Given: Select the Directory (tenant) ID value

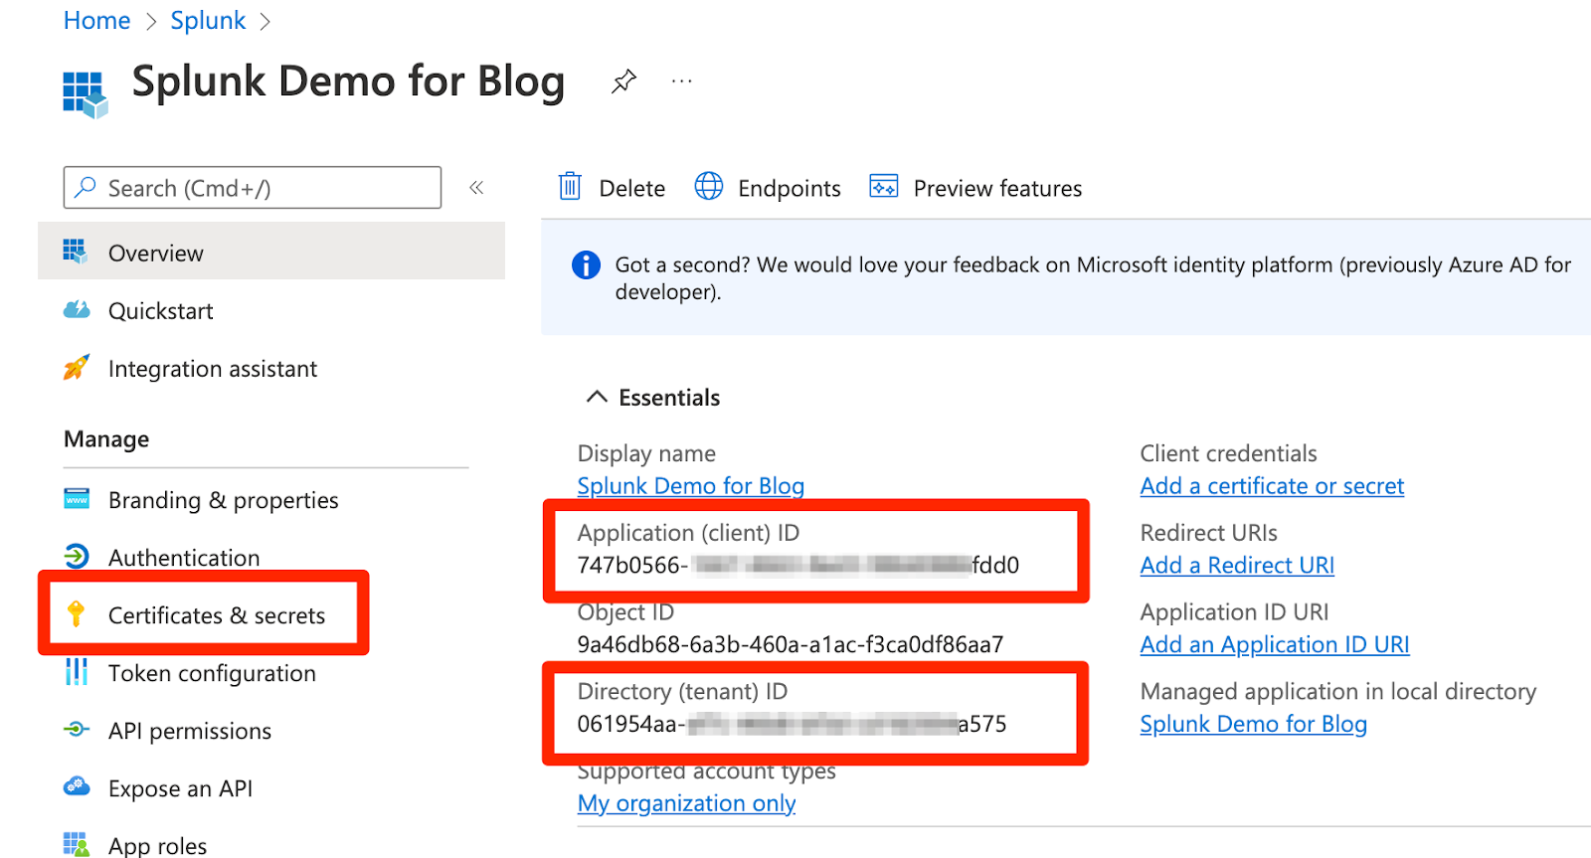Looking at the screenshot, I should (792, 724).
